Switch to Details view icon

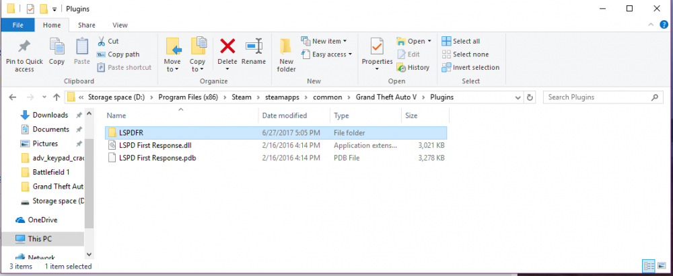pyautogui.click(x=648, y=266)
